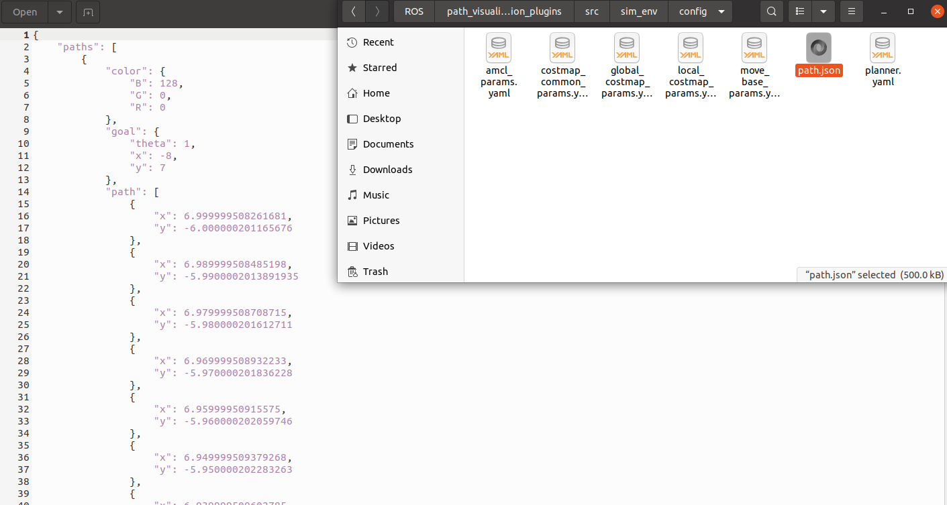947x505 pixels.
Task: Click the monitor icon beside Desktop
Action: tap(352, 119)
